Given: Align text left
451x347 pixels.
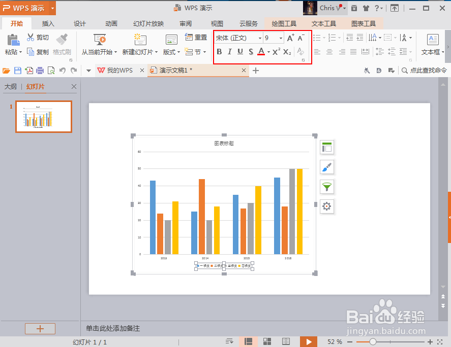Looking at the screenshot, I should (317, 52).
